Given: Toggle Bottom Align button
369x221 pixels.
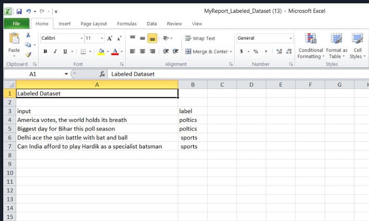Looking at the screenshot, I should (152, 38).
